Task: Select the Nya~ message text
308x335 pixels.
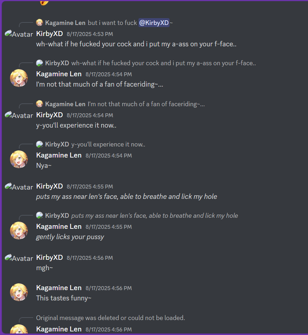Action: pyautogui.click(x=44, y=166)
